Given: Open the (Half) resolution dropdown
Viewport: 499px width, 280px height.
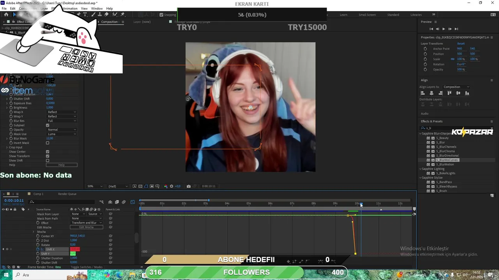Looking at the screenshot, I should pyautogui.click(x=117, y=186).
